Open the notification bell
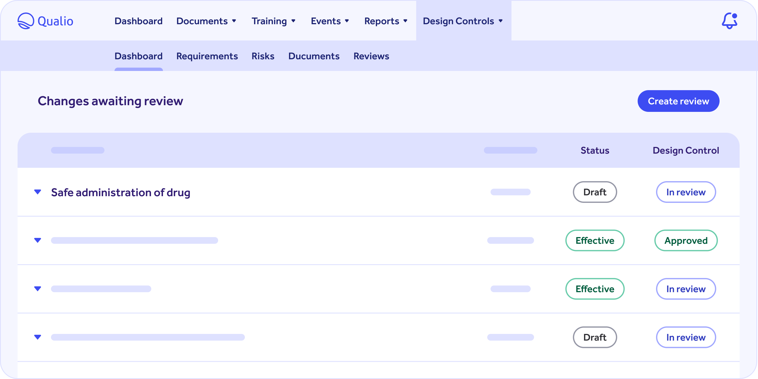 (x=730, y=21)
